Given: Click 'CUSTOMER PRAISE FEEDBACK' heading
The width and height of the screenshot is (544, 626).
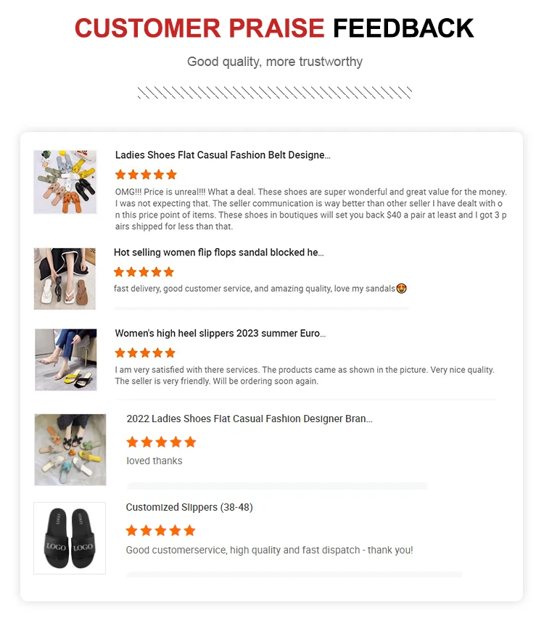Looking at the screenshot, I should coord(274,28).
